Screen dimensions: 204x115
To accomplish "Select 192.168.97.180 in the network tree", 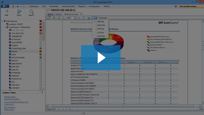I will pyautogui.click(x=18, y=30).
